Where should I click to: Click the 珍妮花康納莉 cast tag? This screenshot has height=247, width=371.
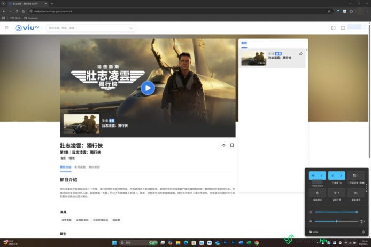click(x=101, y=220)
